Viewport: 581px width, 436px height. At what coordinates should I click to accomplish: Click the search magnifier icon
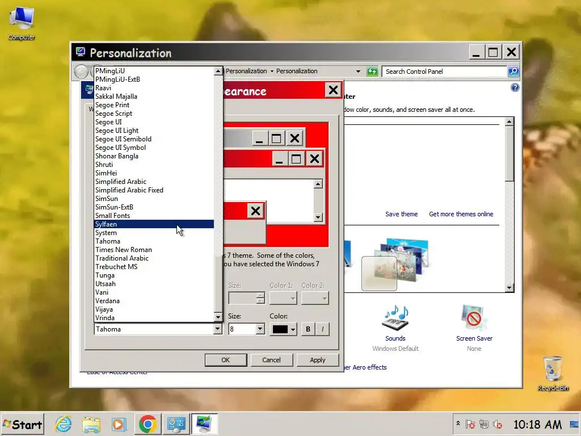513,71
